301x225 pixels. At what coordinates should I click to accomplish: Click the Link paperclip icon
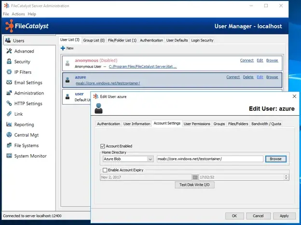(9, 114)
